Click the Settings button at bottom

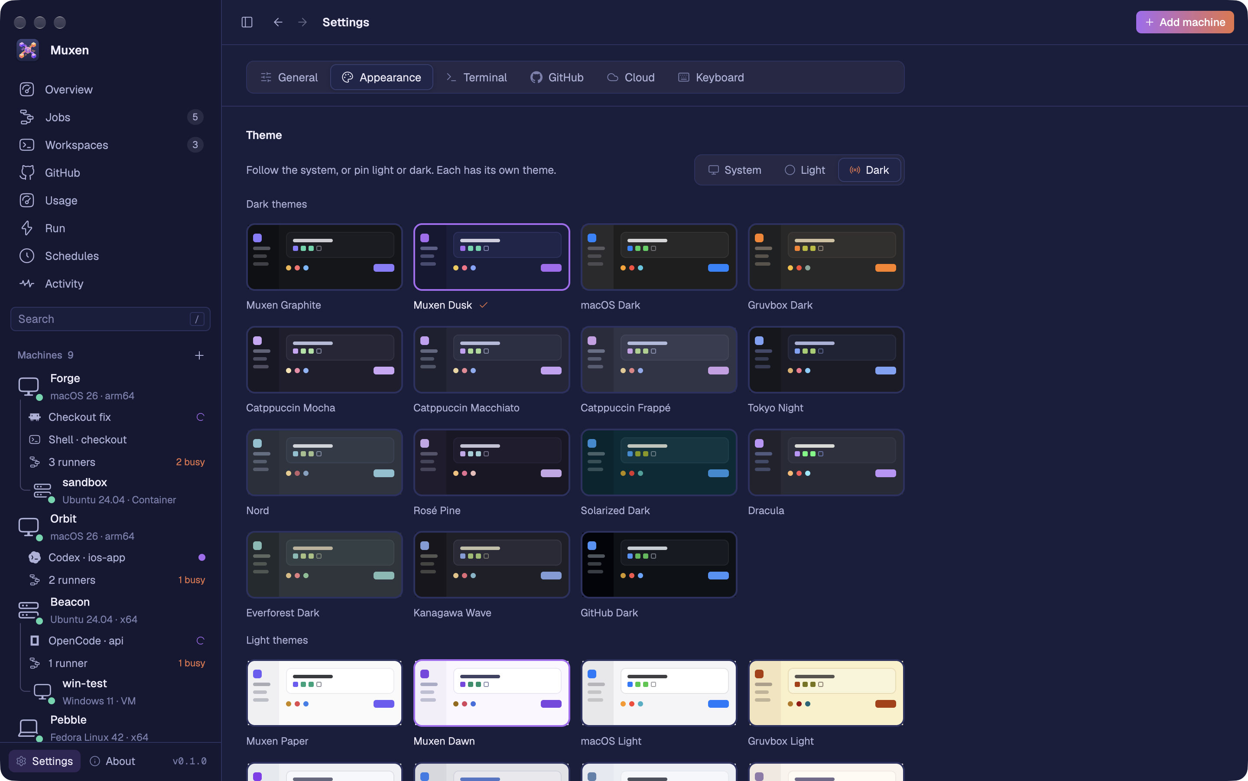[x=44, y=761]
